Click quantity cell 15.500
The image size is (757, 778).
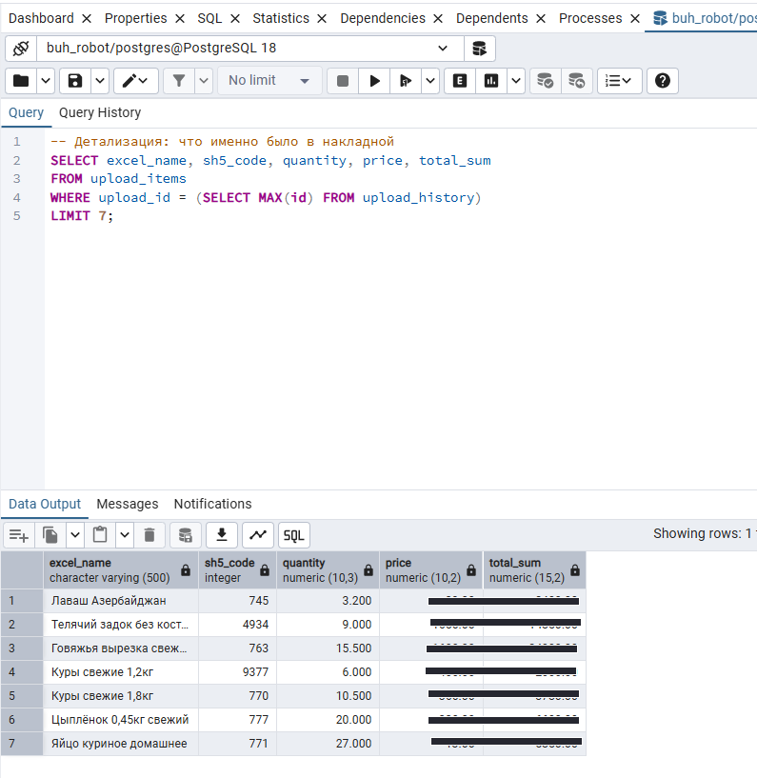[328, 648]
